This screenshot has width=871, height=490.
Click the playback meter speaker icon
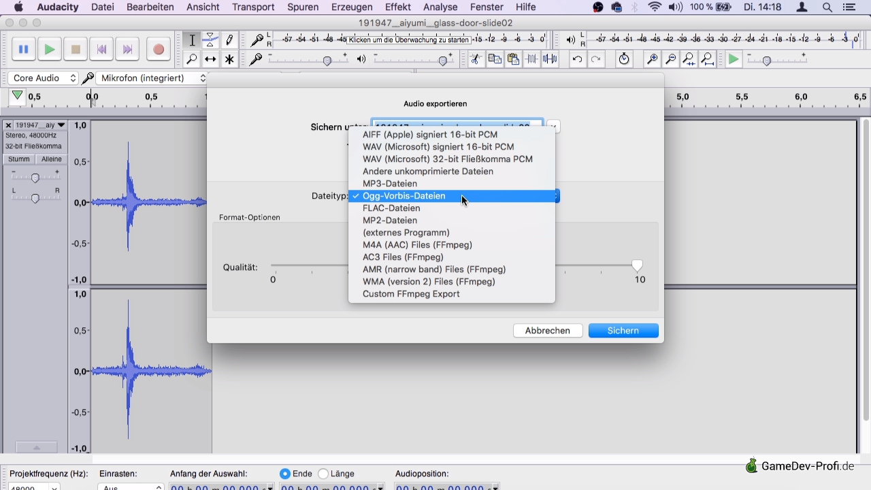570,40
